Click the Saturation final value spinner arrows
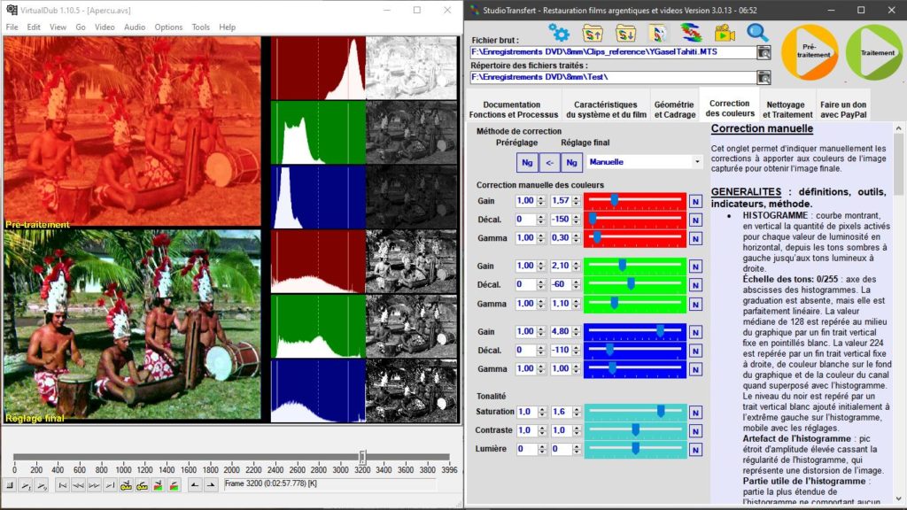Viewport: 907px width, 510px height. tap(577, 412)
